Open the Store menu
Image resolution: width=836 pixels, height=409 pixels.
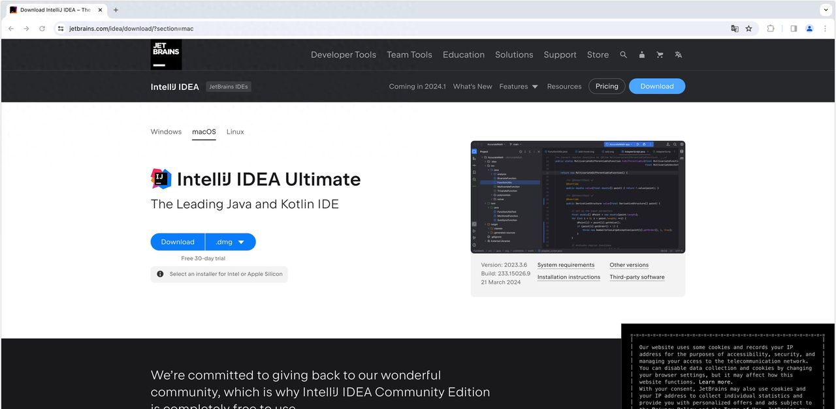598,55
